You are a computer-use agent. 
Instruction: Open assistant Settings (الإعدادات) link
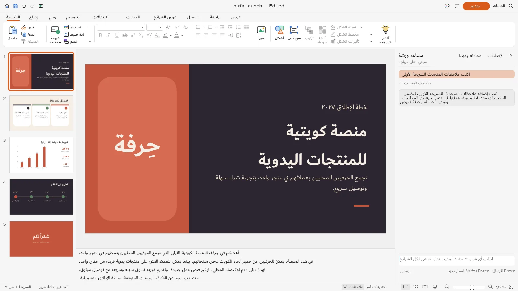[x=495, y=56]
